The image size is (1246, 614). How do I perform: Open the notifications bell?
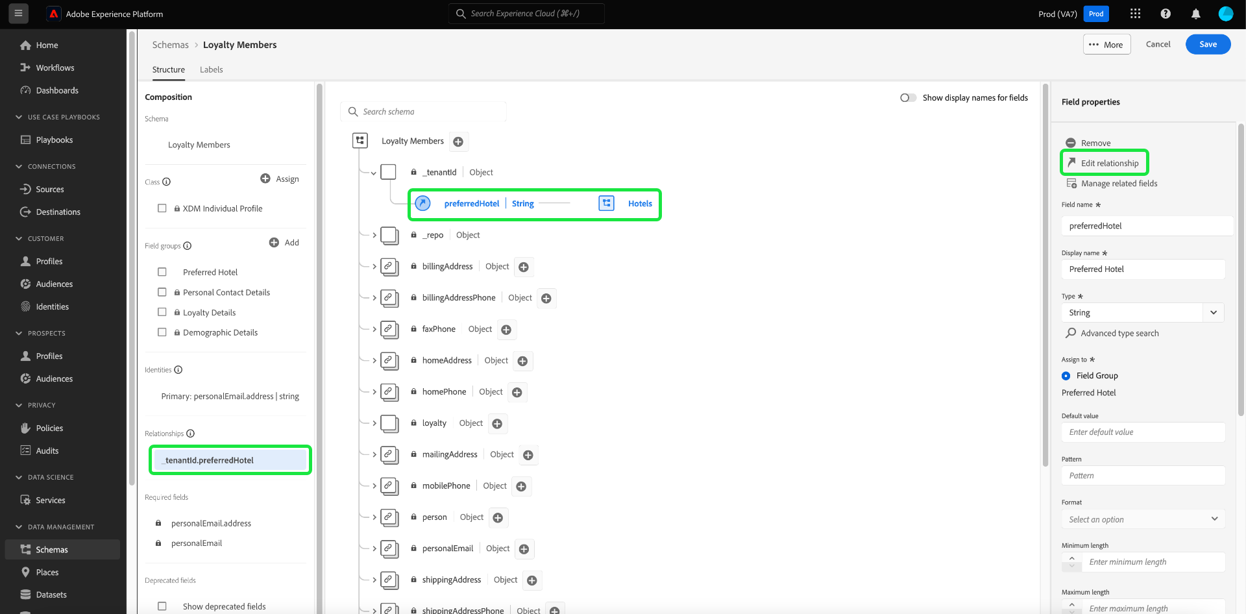pos(1195,14)
